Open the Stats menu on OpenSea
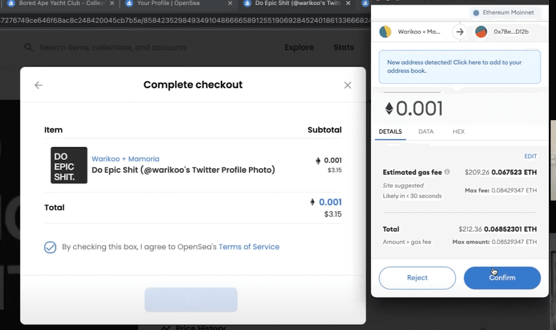The width and height of the screenshot is (556, 330). pos(344,47)
